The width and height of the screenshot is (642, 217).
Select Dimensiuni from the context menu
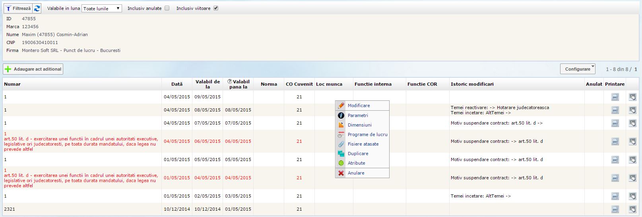coord(359,125)
